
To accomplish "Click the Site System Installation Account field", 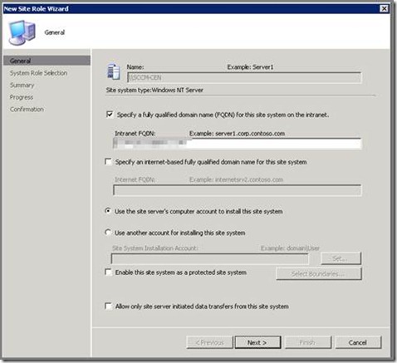I will (209, 258).
